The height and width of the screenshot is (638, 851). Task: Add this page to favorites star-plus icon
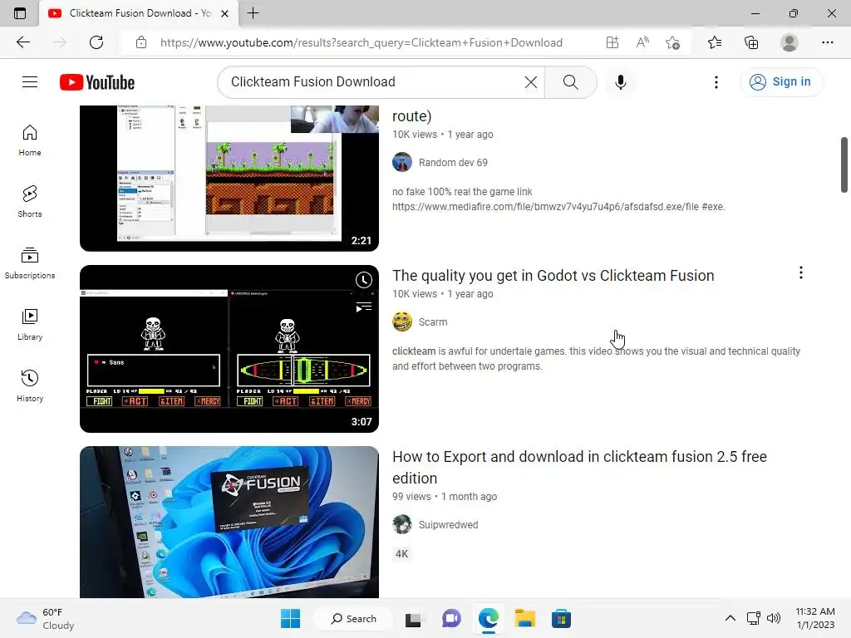[672, 42]
